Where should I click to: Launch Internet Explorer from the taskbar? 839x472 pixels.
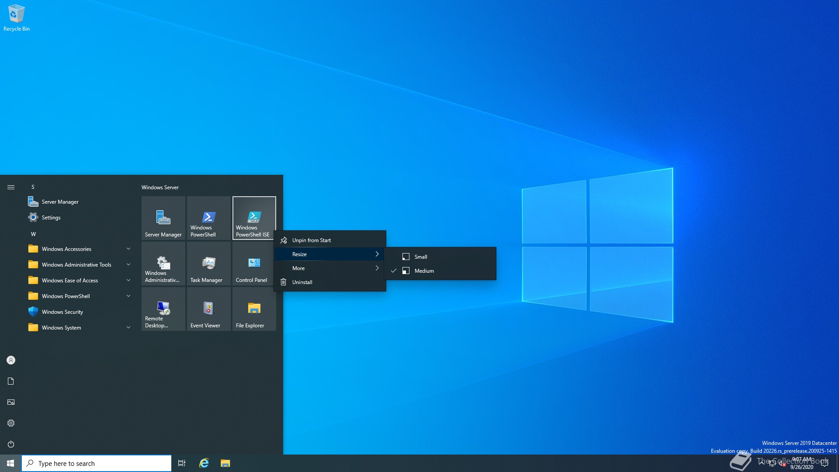point(204,463)
